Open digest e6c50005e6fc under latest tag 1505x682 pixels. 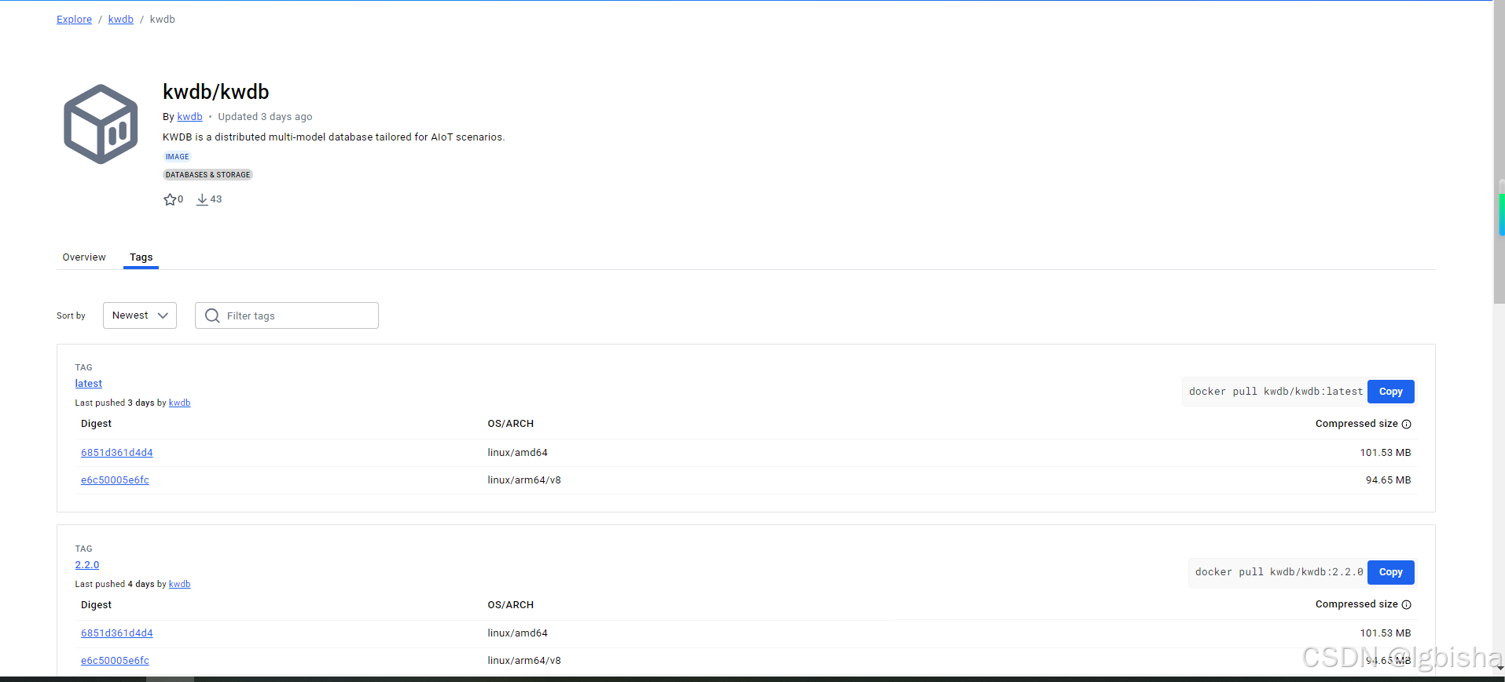tap(115, 480)
